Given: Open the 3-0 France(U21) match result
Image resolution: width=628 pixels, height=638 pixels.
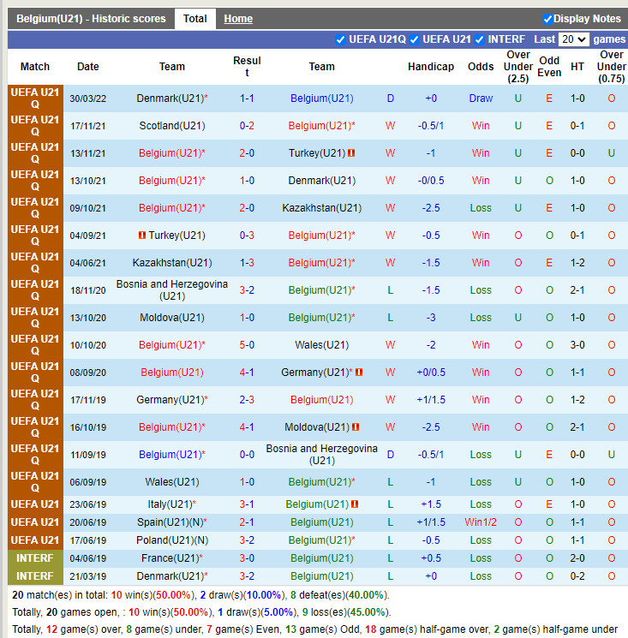Looking at the screenshot, I should [x=247, y=558].
